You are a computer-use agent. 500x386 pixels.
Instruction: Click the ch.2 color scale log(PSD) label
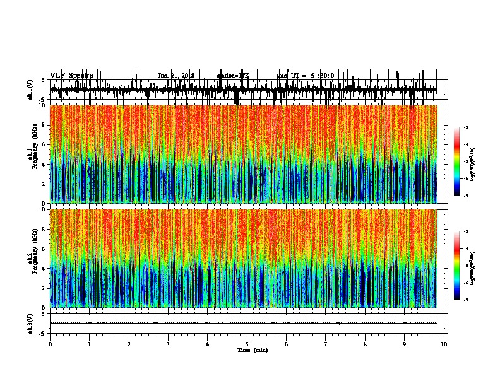[473, 269]
